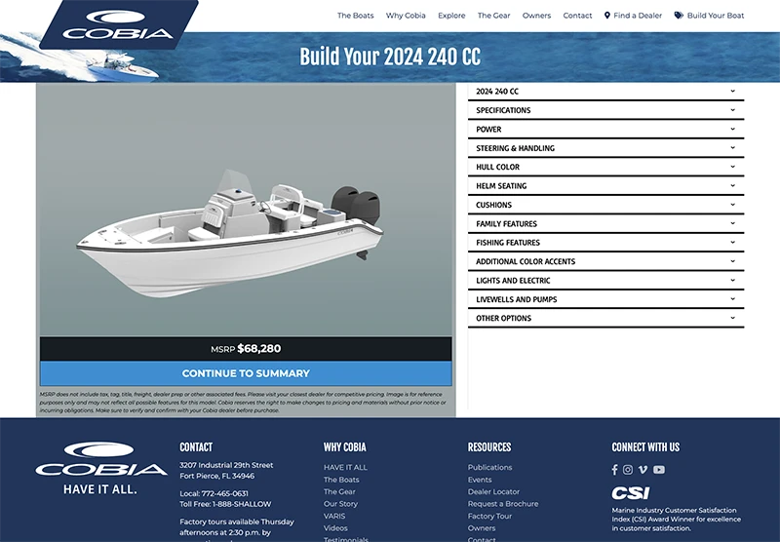Viewport: 780px width, 542px height.
Task: Open Cobia's Instagram icon in footer
Action: (x=628, y=470)
